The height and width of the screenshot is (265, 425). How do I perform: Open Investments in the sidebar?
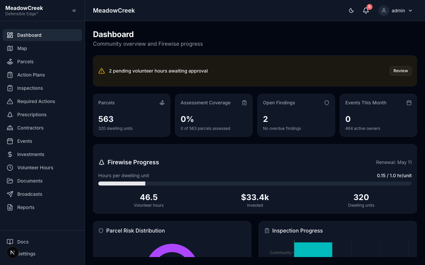pos(42,154)
